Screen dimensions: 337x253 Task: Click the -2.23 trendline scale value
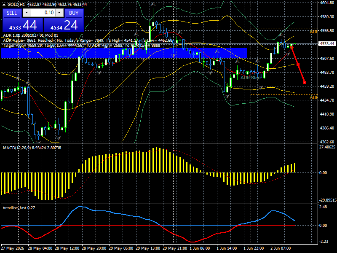pyautogui.click(x=324, y=241)
